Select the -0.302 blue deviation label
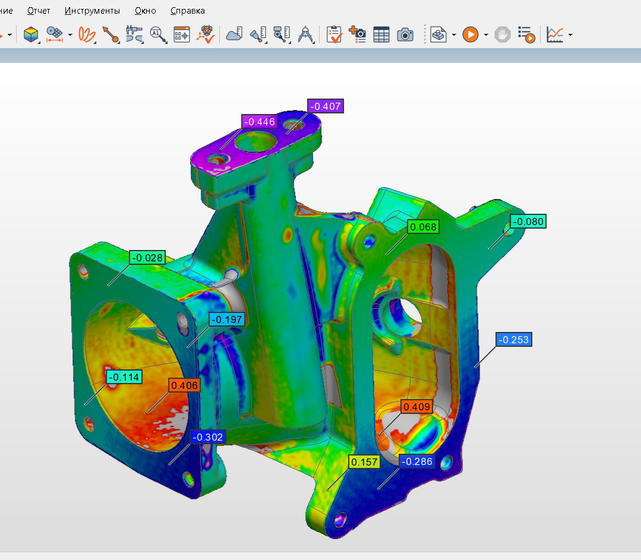This screenshot has height=560, width=641. click(x=208, y=437)
